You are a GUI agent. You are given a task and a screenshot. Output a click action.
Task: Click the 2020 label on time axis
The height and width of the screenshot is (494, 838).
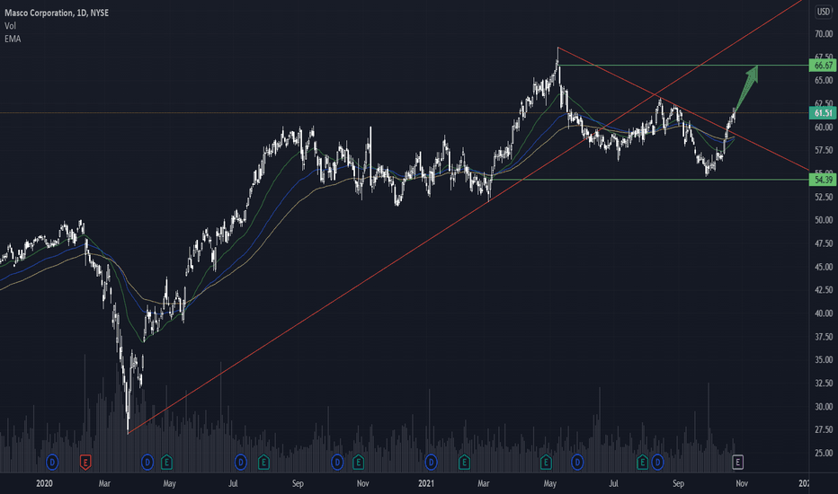(44, 483)
